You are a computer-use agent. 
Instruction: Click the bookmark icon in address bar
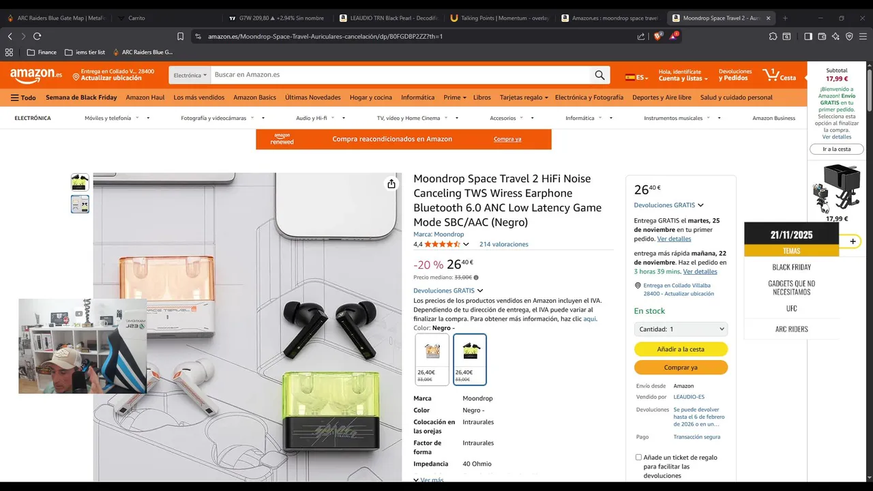[180, 36]
